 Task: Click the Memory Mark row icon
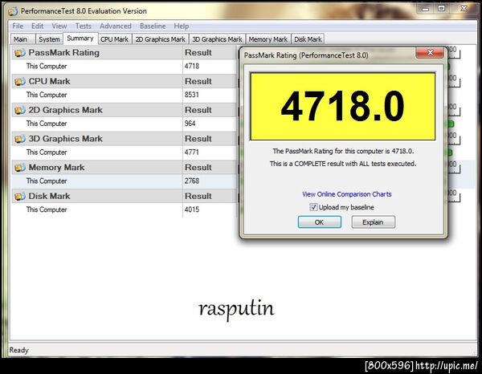pos(19,168)
